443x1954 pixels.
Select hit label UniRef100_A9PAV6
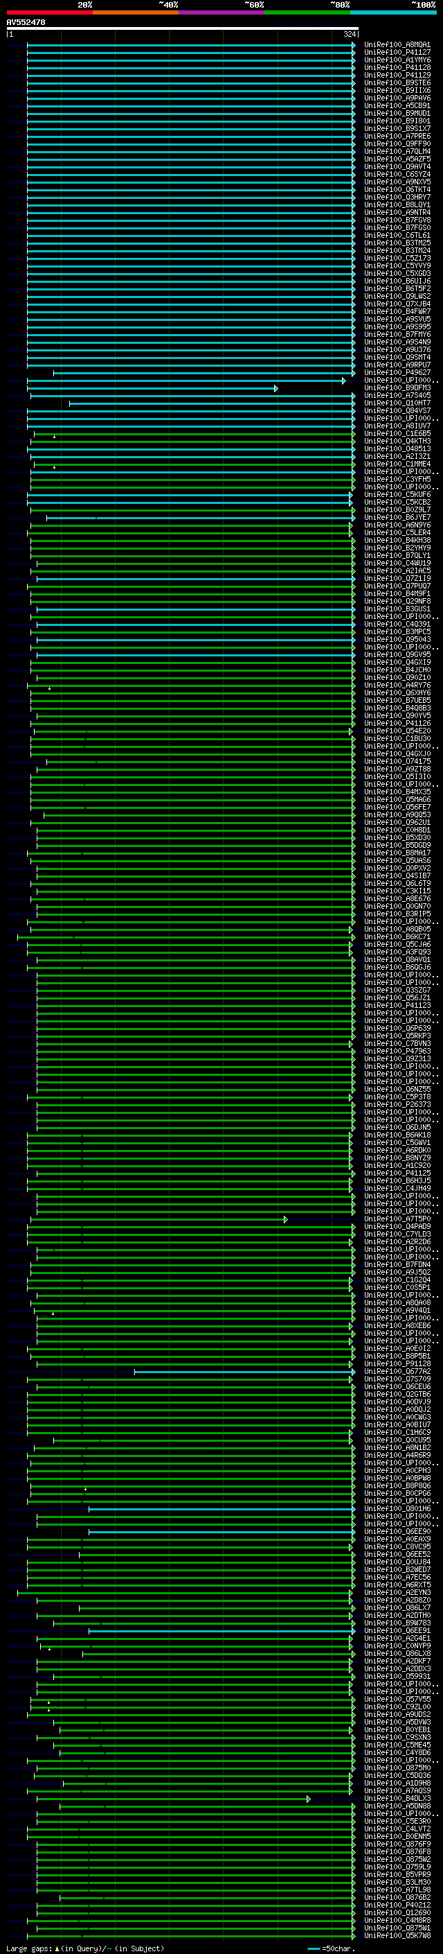(397, 98)
